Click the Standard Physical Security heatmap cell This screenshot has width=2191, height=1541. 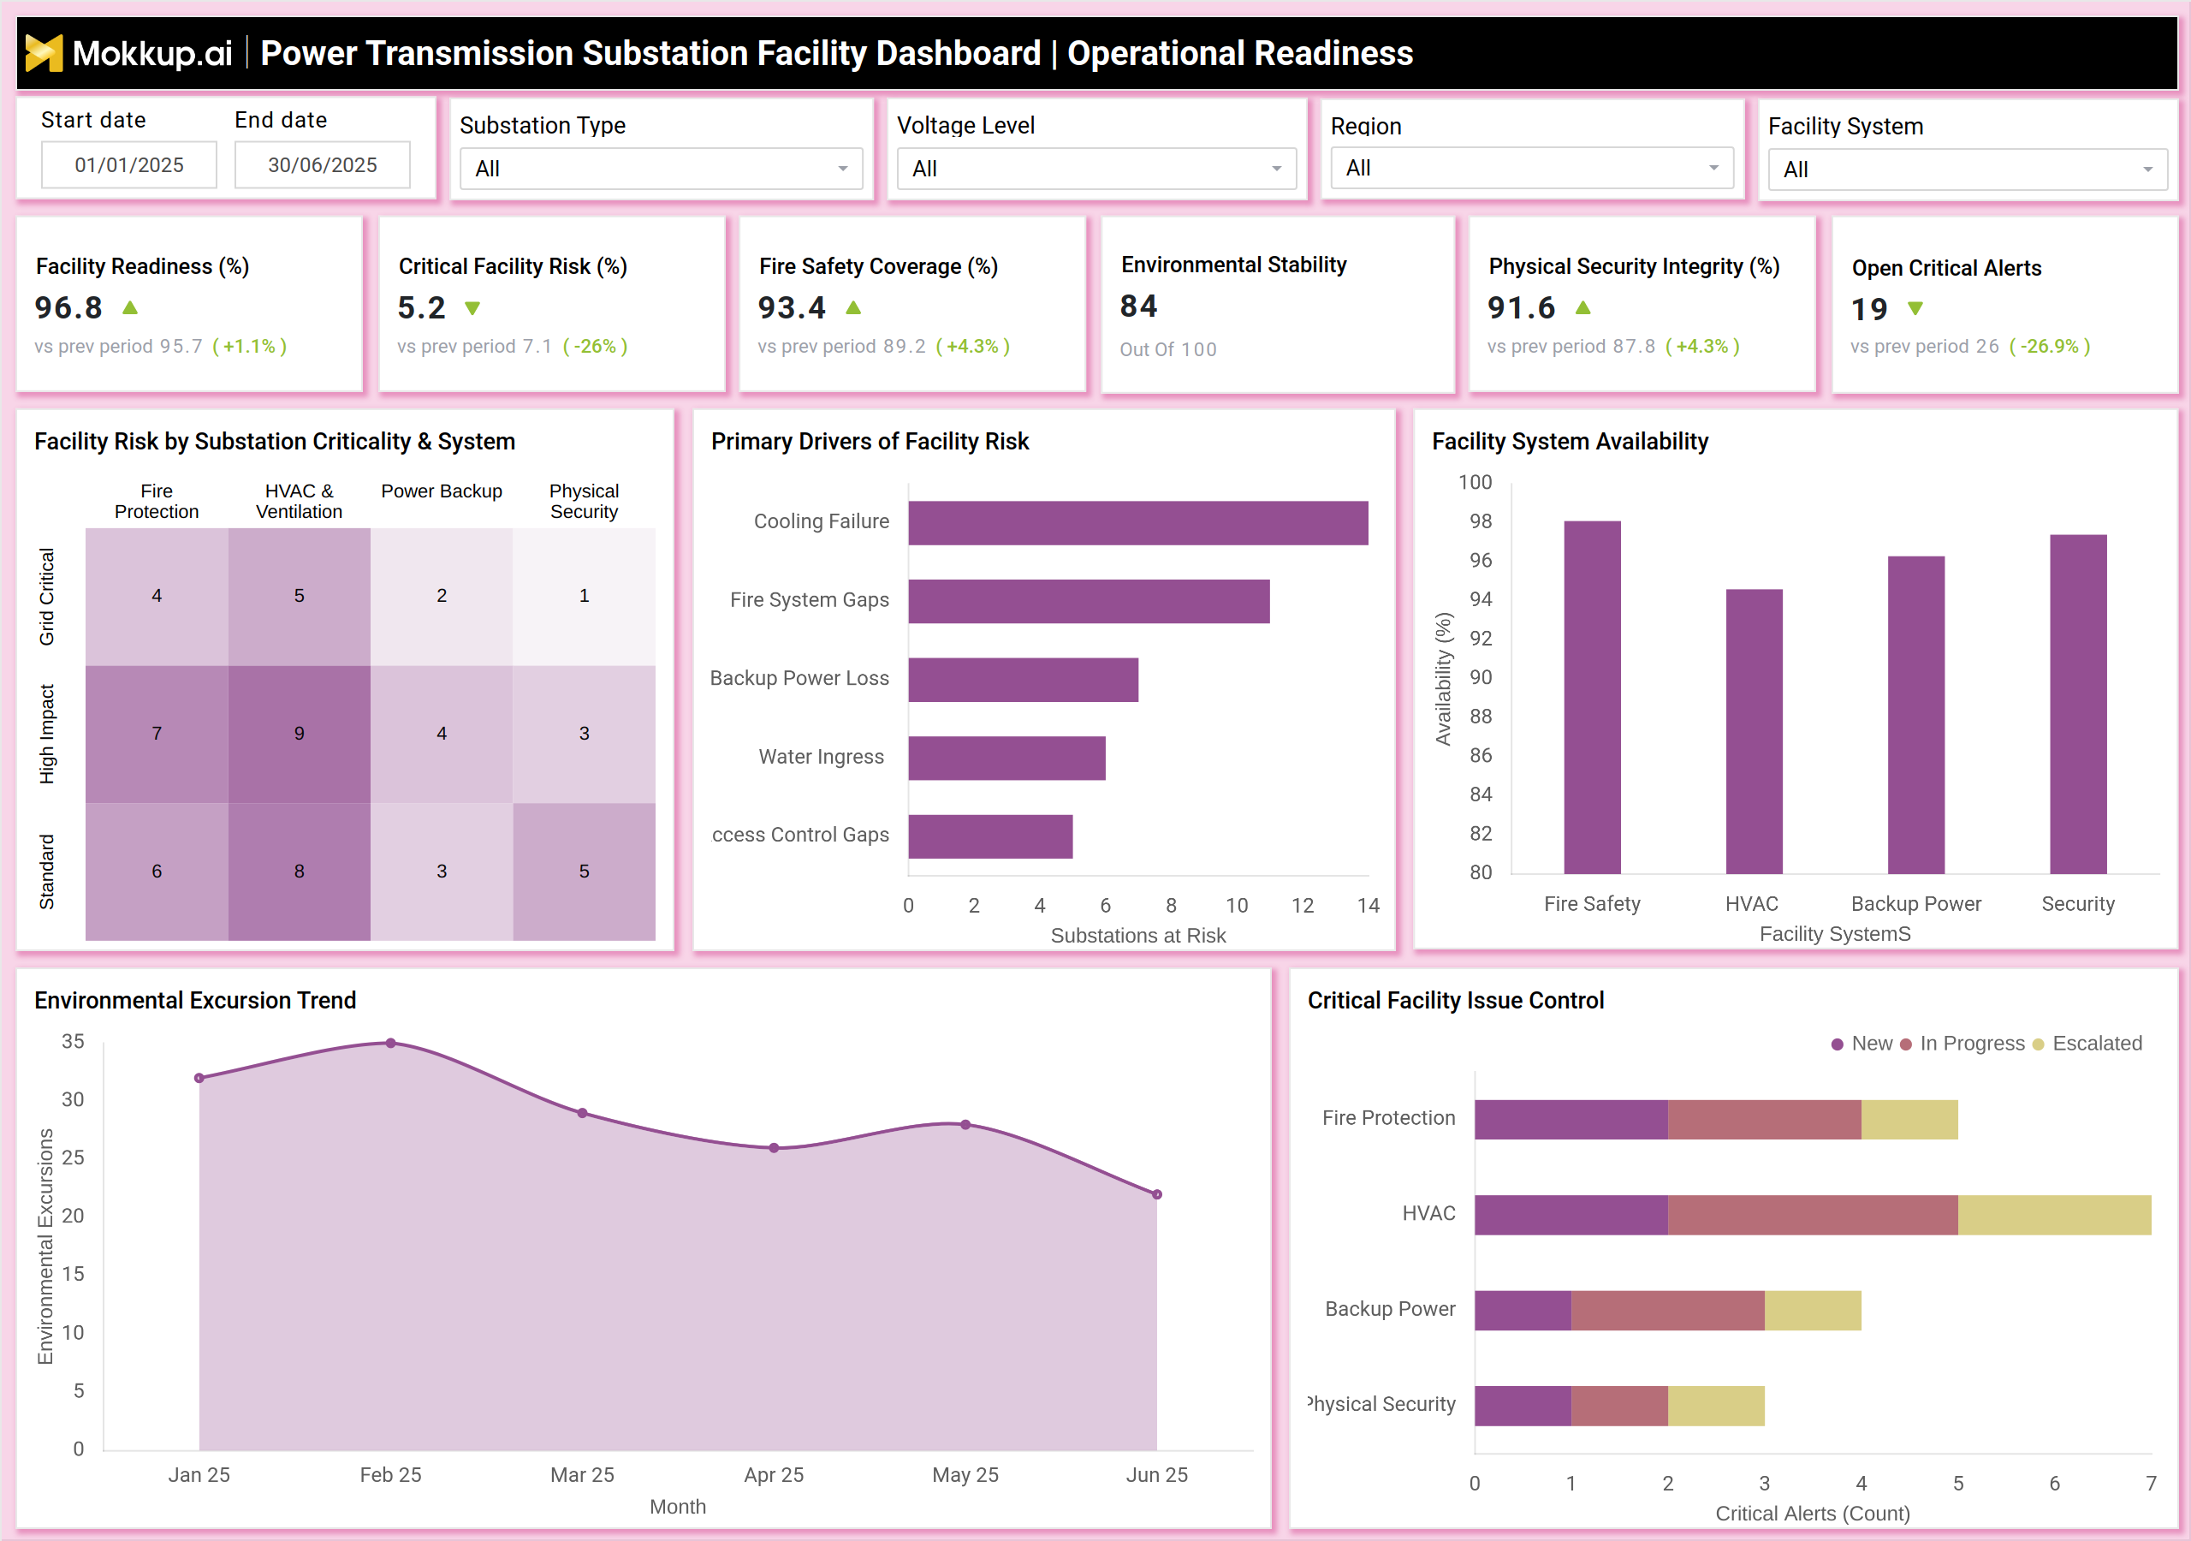584,872
